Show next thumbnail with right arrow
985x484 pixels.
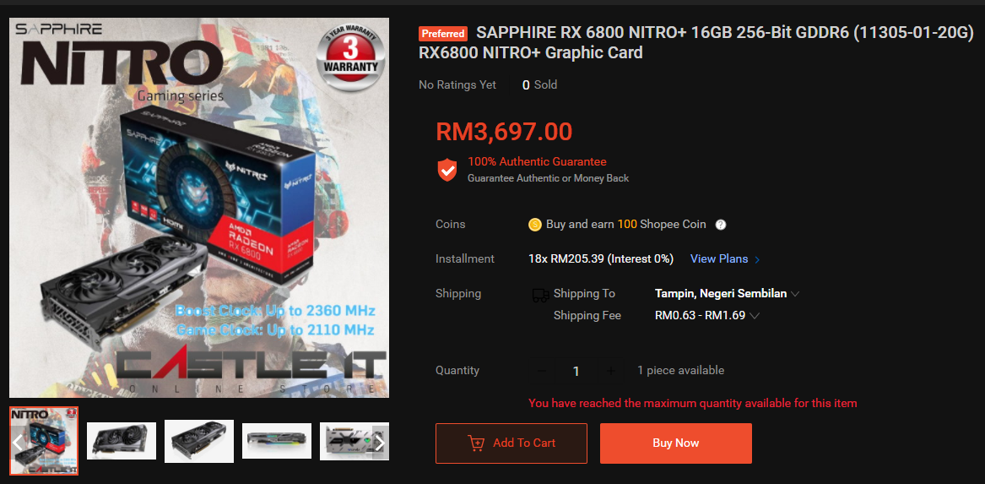[380, 443]
